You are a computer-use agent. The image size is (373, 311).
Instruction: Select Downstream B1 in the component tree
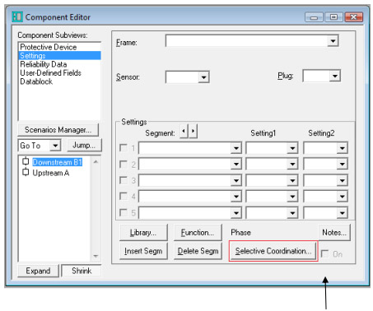tap(58, 162)
